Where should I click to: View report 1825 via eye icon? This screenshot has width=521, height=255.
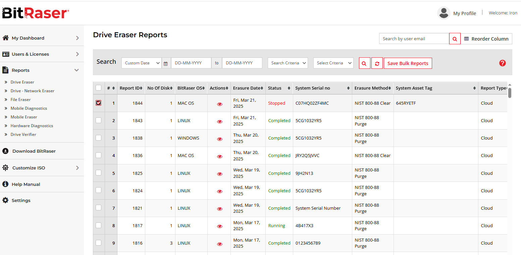[220, 174]
